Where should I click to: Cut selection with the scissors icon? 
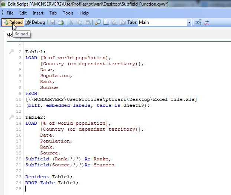pyautogui.click(x=71, y=22)
